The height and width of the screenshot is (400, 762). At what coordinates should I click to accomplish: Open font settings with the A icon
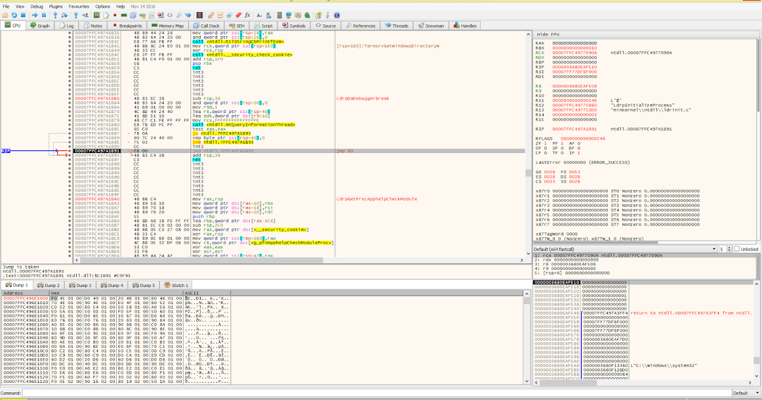point(258,13)
